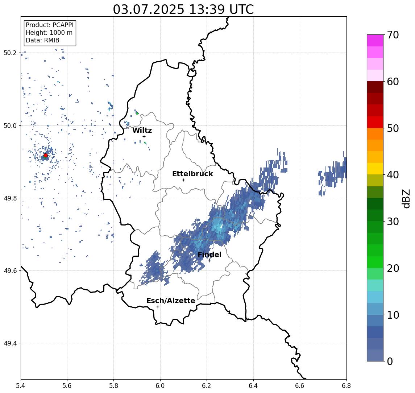The height and width of the screenshot is (393, 415).
Task: Click the longitude label 5.6
Action: tap(67, 386)
